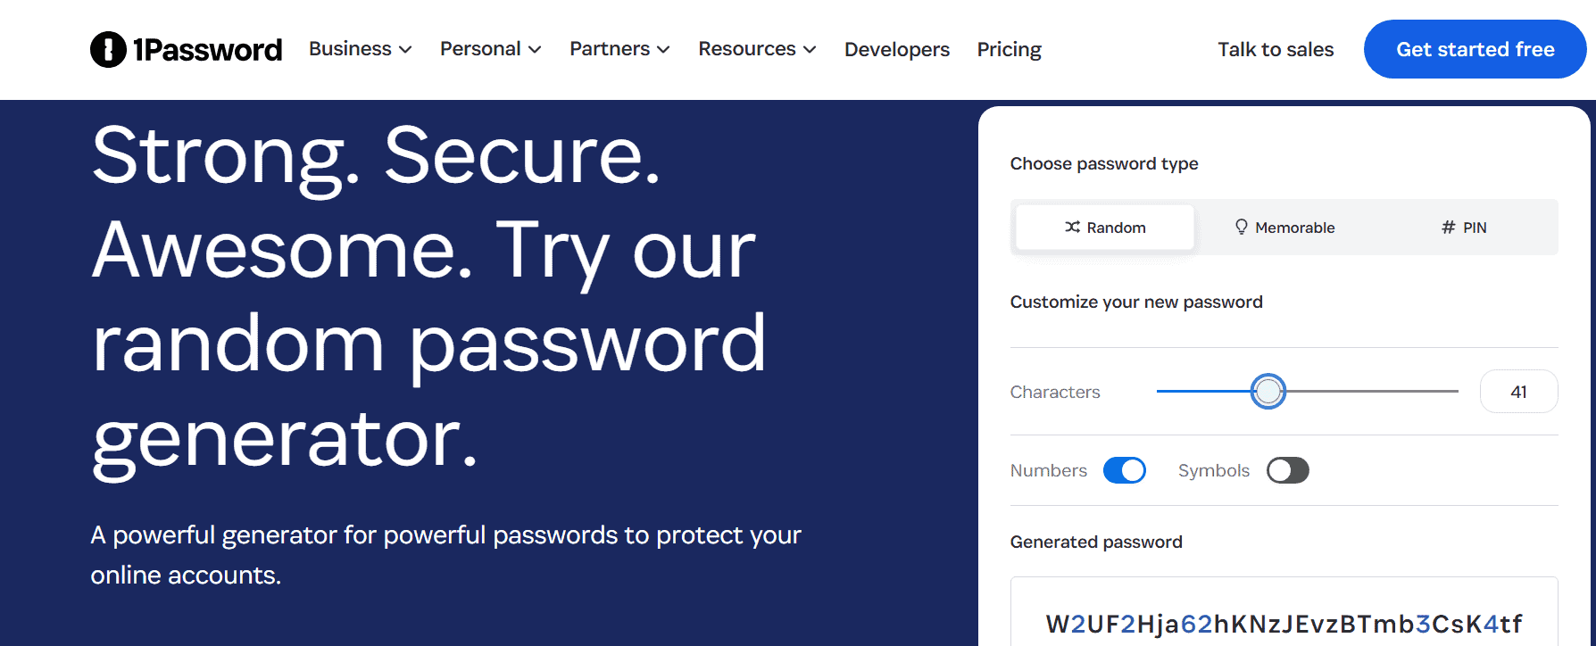
Task: Select the Memorable password type
Action: (x=1284, y=228)
